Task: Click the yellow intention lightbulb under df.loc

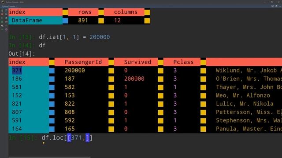Action: click(43, 143)
